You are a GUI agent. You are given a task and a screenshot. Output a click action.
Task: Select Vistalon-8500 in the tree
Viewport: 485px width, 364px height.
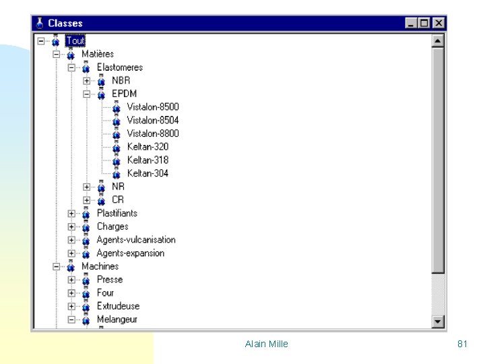pyautogui.click(x=153, y=107)
